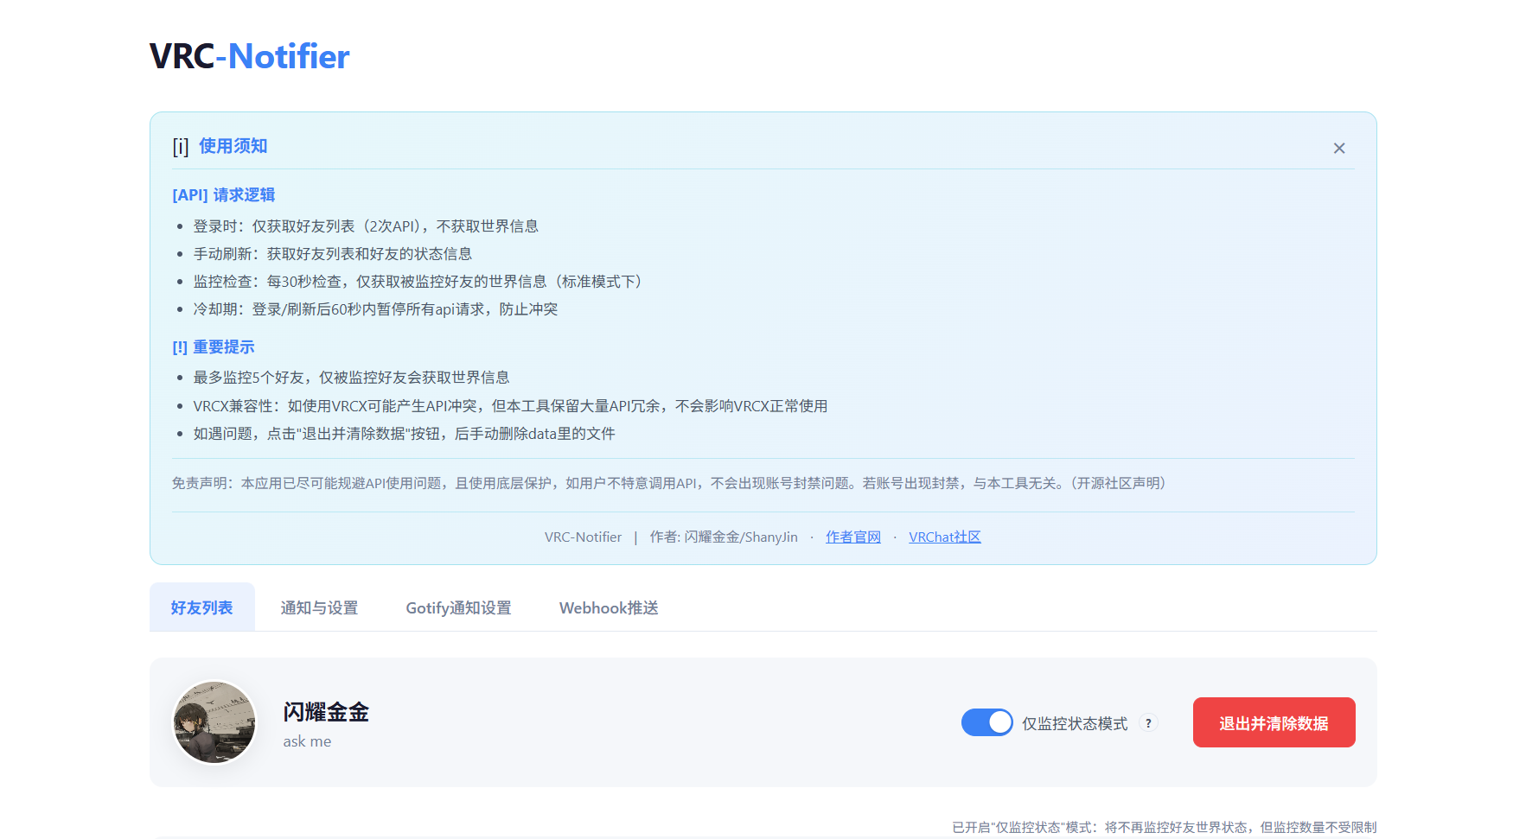Viewport: 1526px width, 839px height.
Task: Click the 退出并清除数据 red button
Action: pos(1274,722)
